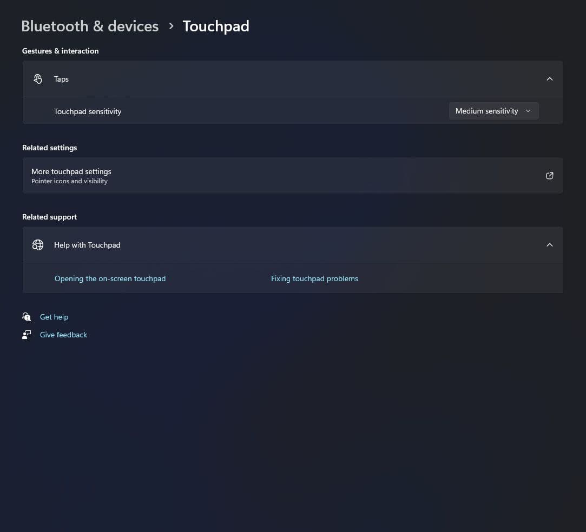Click the Related support heading
The width and height of the screenshot is (586, 532).
[x=49, y=217]
